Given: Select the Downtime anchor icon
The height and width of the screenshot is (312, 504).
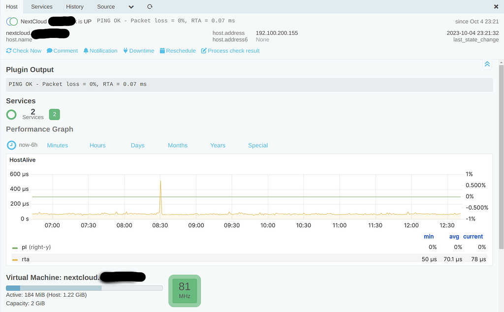Looking at the screenshot, I should [x=125, y=51].
